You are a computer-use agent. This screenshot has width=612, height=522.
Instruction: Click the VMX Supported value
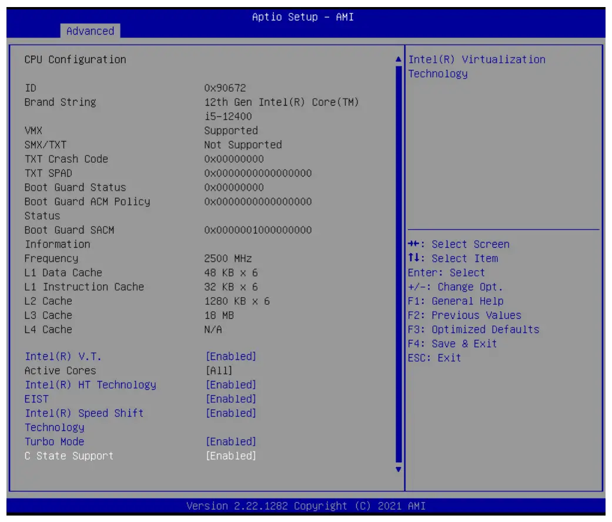click(230, 130)
